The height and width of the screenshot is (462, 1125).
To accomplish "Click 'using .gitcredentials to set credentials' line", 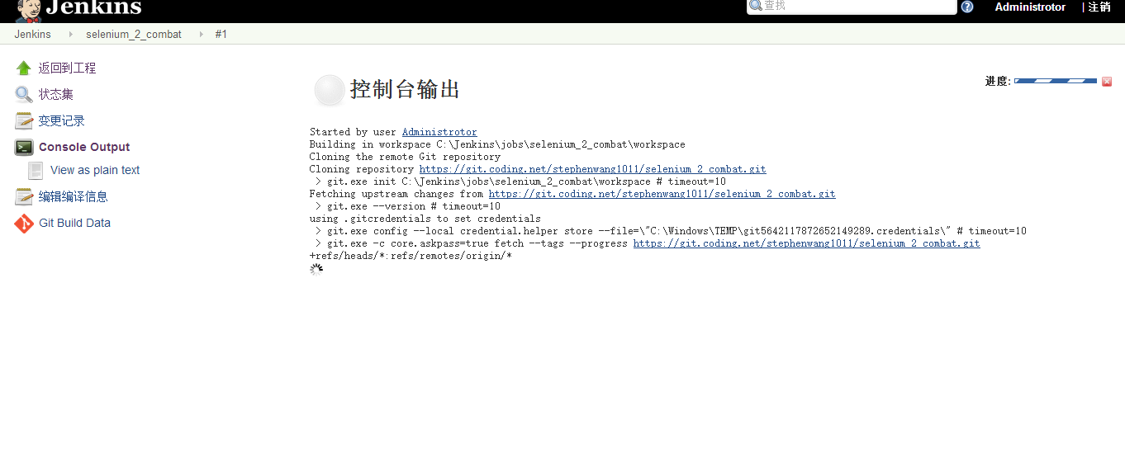I will coord(425,219).
